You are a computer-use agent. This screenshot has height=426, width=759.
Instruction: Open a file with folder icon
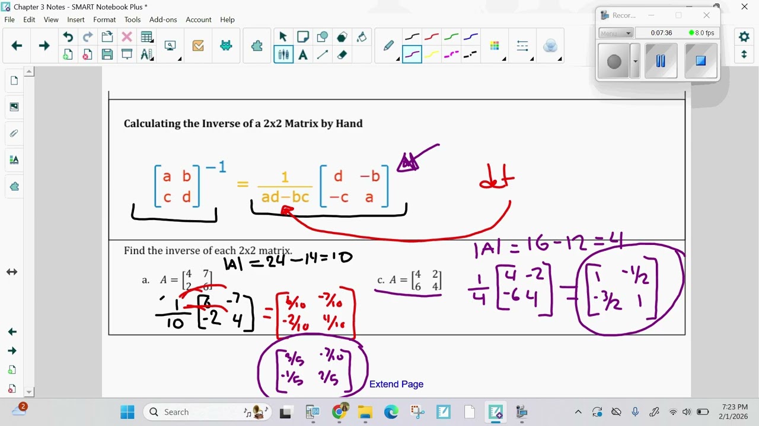pos(107,37)
